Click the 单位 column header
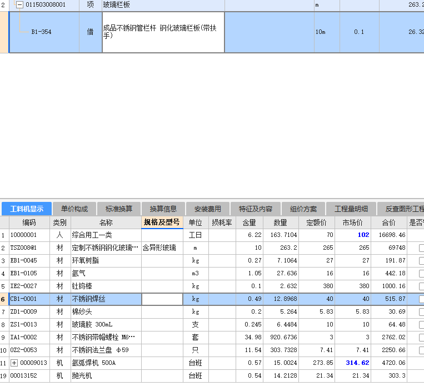Screen dimensions: 424x386 196,222
